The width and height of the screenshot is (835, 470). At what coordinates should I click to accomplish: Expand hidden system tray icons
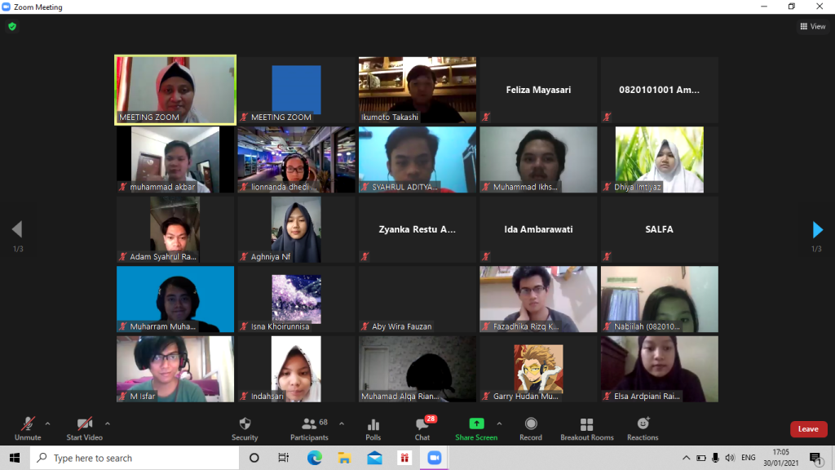[686, 458]
